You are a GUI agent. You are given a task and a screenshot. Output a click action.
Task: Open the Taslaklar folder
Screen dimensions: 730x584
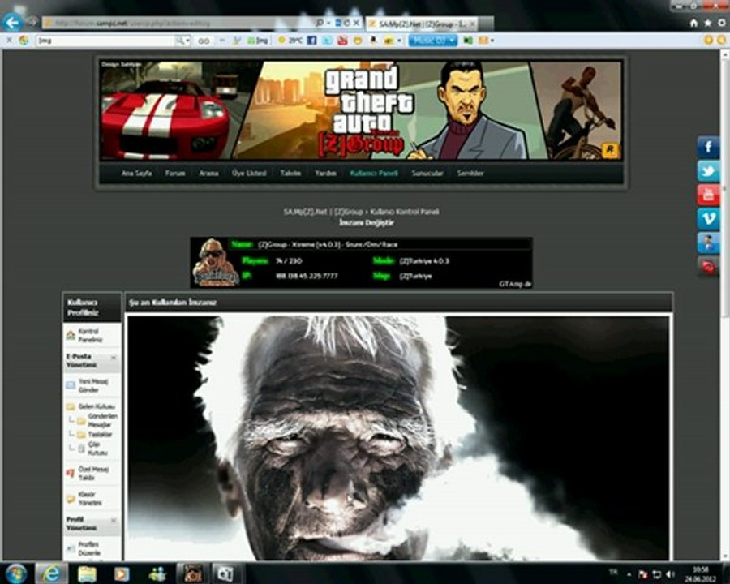click(100, 435)
